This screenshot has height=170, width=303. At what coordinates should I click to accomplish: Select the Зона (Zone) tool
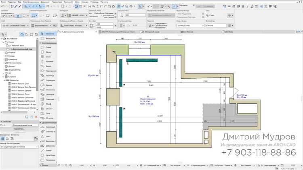coord(48,113)
